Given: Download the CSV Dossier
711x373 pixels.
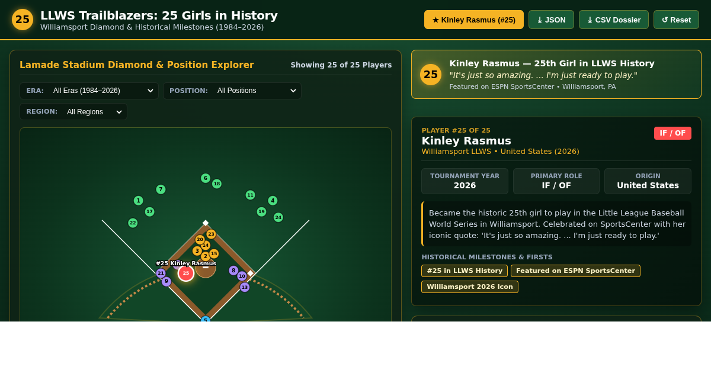Looking at the screenshot, I should (x=614, y=20).
